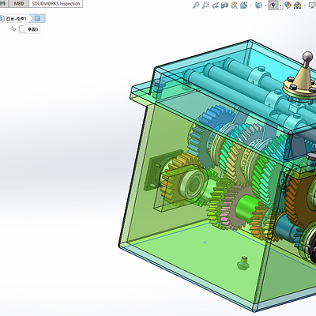Click the Edit Appearance color ball icon

click(x=288, y=5)
